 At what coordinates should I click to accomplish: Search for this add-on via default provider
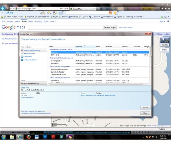(98, 95)
